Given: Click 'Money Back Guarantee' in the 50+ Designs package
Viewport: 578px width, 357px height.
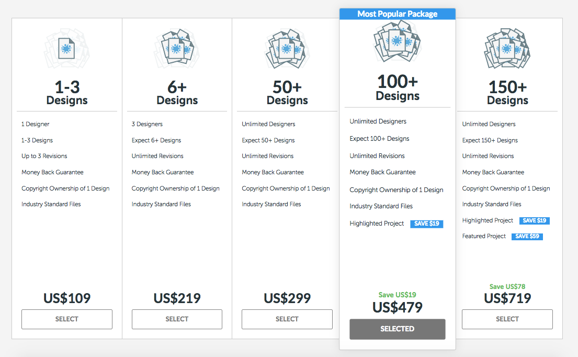Looking at the screenshot, I should (x=273, y=172).
